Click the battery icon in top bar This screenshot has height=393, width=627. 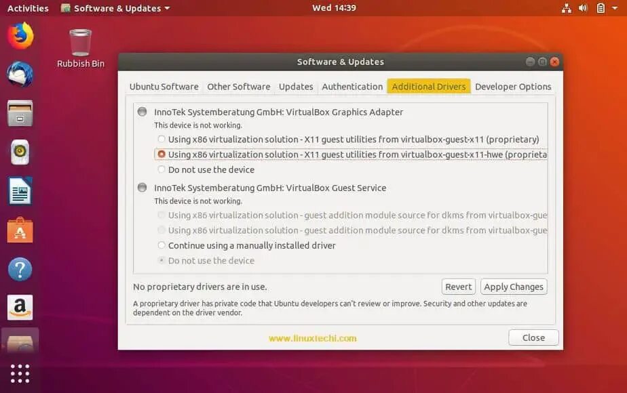pyautogui.click(x=601, y=8)
